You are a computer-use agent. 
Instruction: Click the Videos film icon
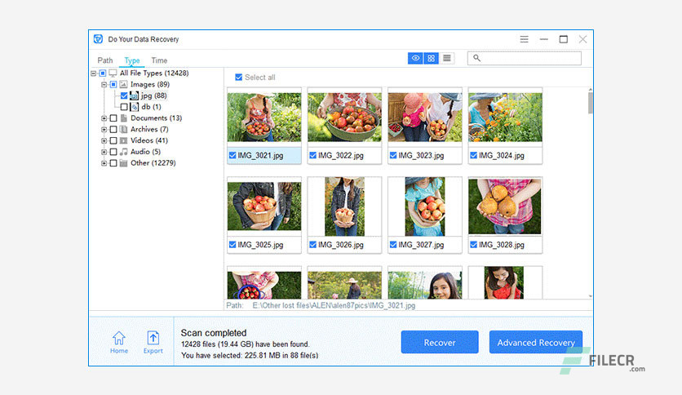pyautogui.click(x=123, y=140)
